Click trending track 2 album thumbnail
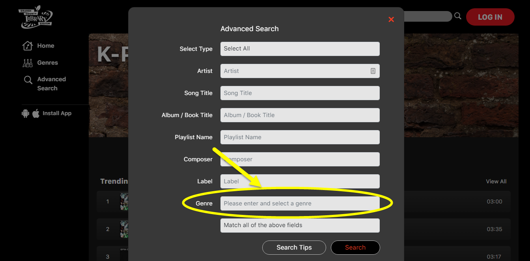Viewport: 530px width, 261px height. (x=124, y=229)
